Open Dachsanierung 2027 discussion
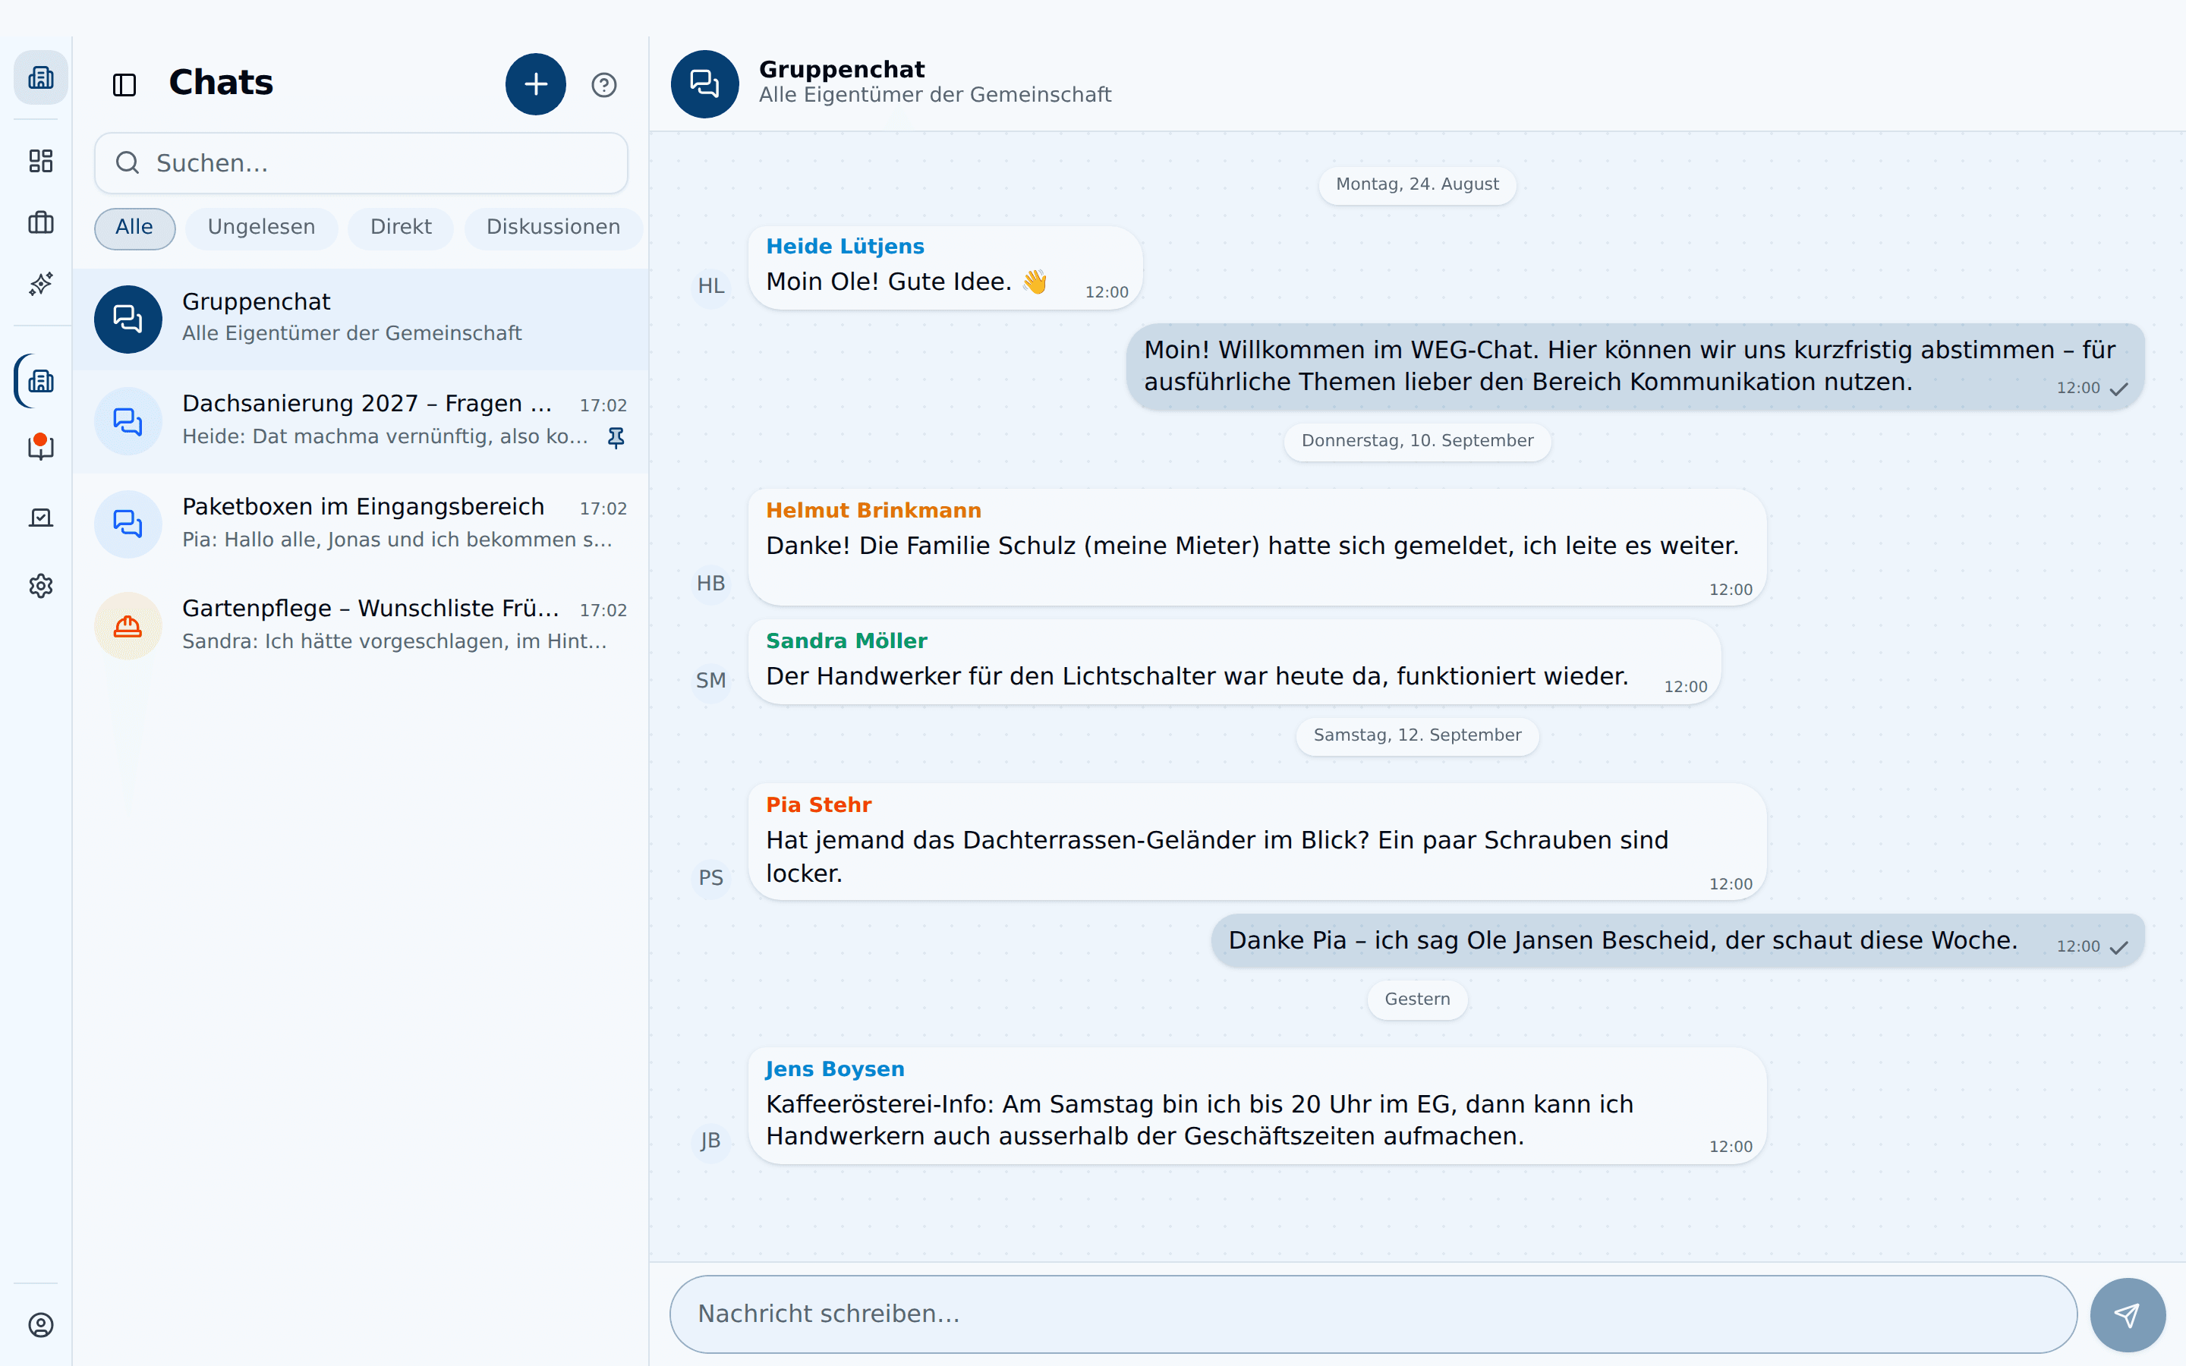2186x1366 pixels. [x=361, y=421]
